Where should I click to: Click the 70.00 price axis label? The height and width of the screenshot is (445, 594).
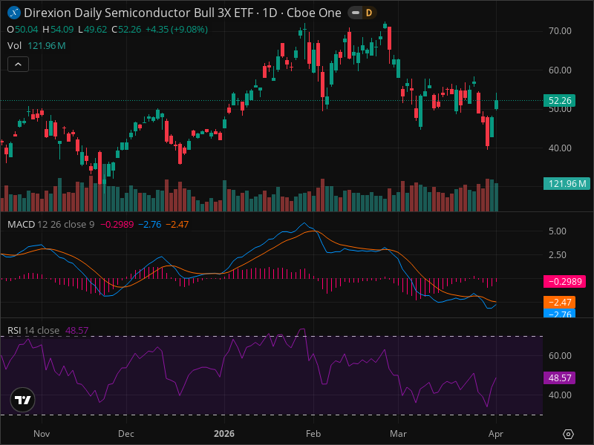point(560,31)
